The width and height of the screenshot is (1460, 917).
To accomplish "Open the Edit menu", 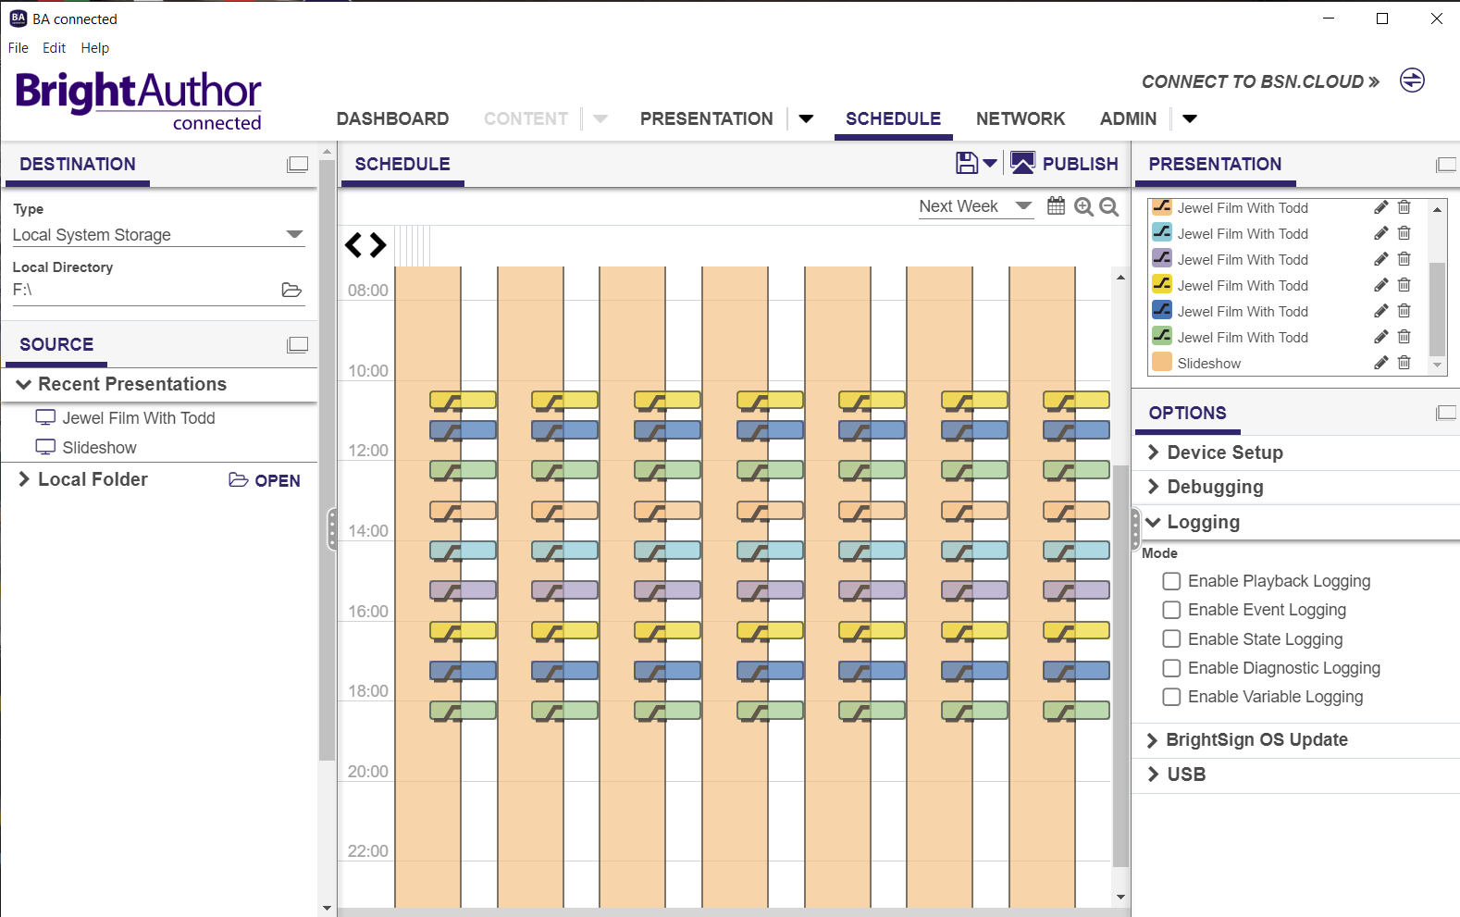I will pyautogui.click(x=54, y=48).
